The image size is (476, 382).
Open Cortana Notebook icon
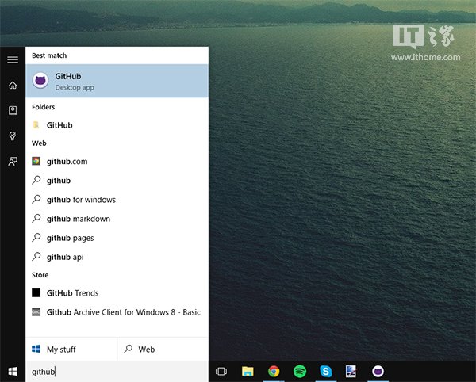click(13, 110)
